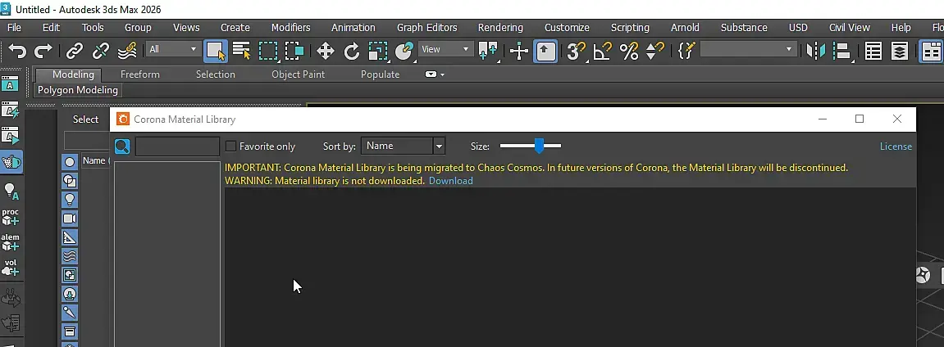Expand the Polygon Modeling panel
The width and height of the screenshot is (944, 347).
coord(78,90)
